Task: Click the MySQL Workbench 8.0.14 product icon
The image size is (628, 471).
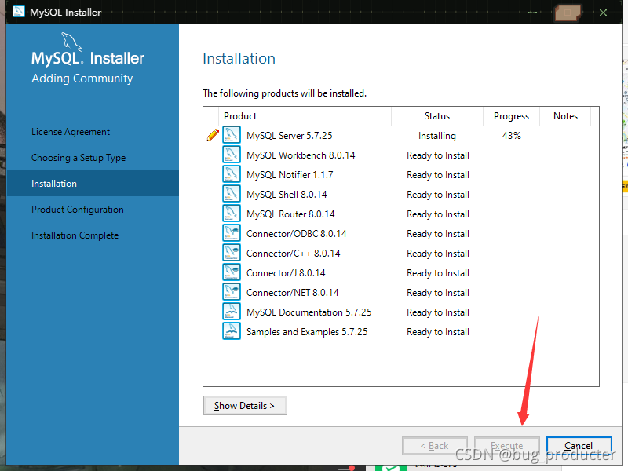Action: coord(232,154)
